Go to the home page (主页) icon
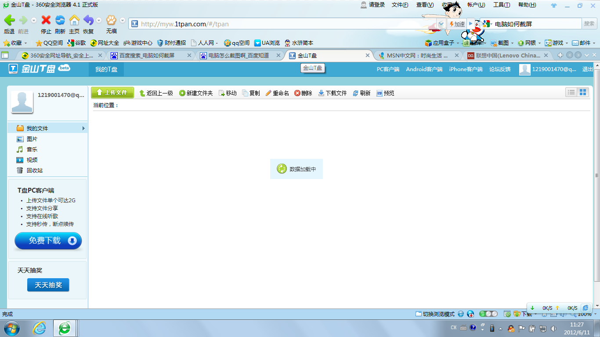 (x=74, y=20)
